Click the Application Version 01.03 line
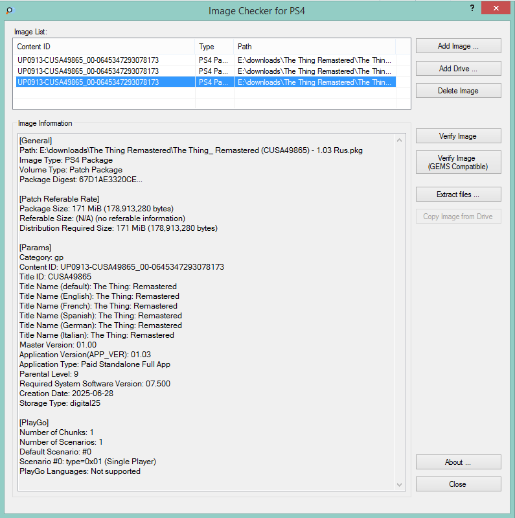This screenshot has width=515, height=518. click(85, 355)
